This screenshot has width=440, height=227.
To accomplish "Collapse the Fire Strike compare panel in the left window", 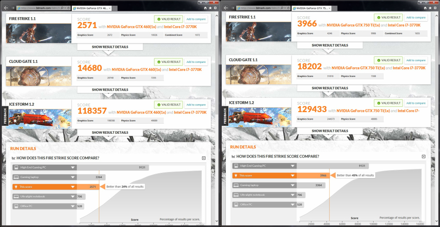I will 204,158.
